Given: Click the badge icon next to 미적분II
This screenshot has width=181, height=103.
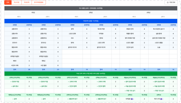Looking at the screenshot, I should pos(132,99).
